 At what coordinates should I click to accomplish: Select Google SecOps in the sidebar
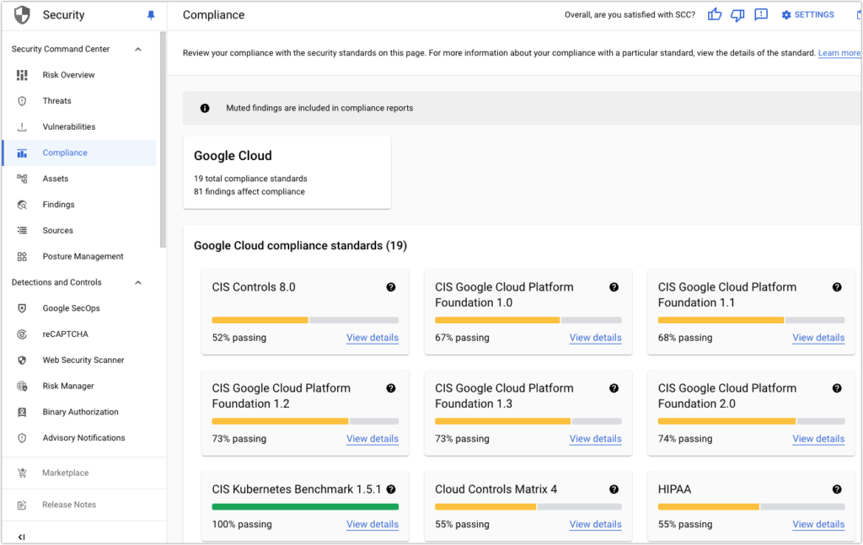pyautogui.click(x=72, y=308)
